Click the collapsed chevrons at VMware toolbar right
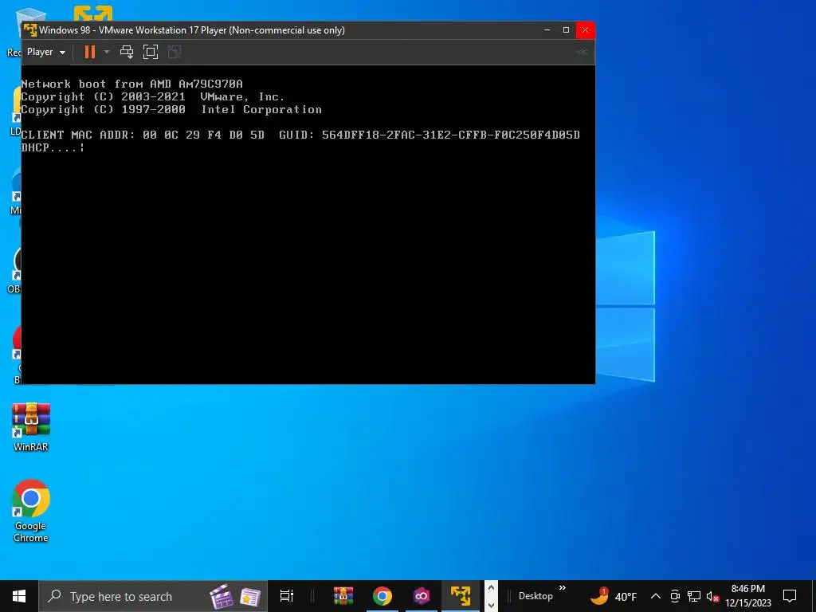The height and width of the screenshot is (612, 816). pyautogui.click(x=583, y=52)
